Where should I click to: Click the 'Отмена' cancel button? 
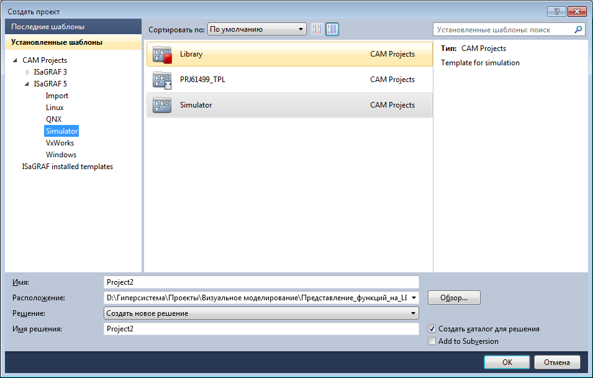pyautogui.click(x=557, y=362)
